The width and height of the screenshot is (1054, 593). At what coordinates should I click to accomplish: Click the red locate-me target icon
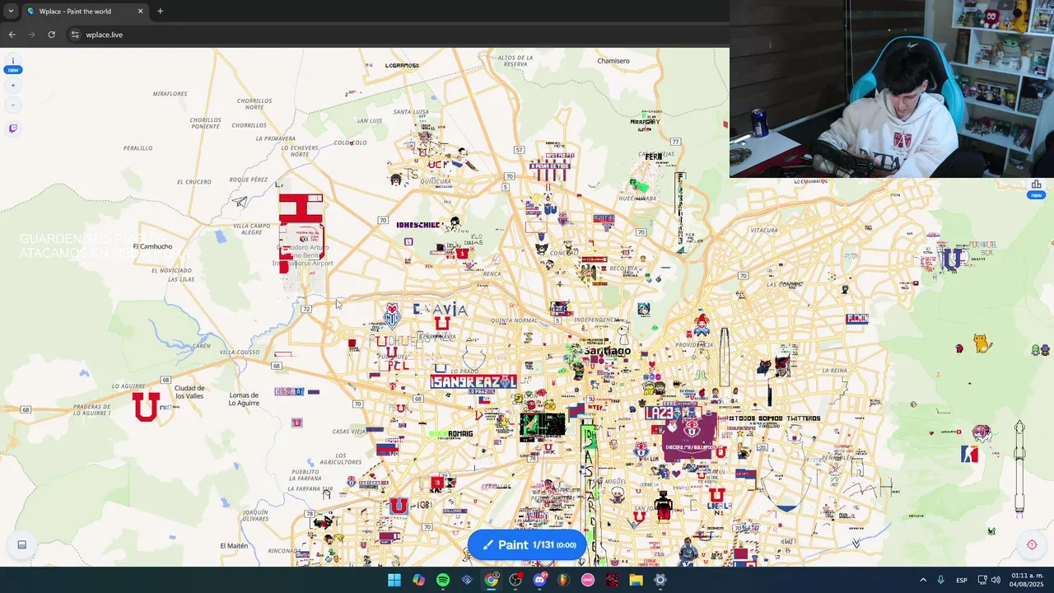pyautogui.click(x=1032, y=544)
